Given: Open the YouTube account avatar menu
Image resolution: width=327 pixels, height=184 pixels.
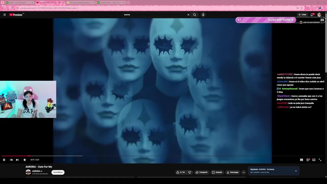Looking at the screenshot, I should coord(319,15).
